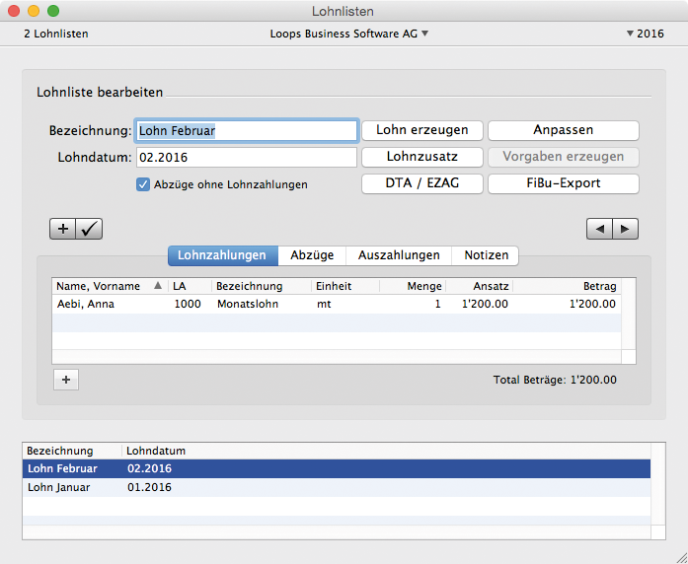Select the Lohnzahlungen tab

pos(222,255)
